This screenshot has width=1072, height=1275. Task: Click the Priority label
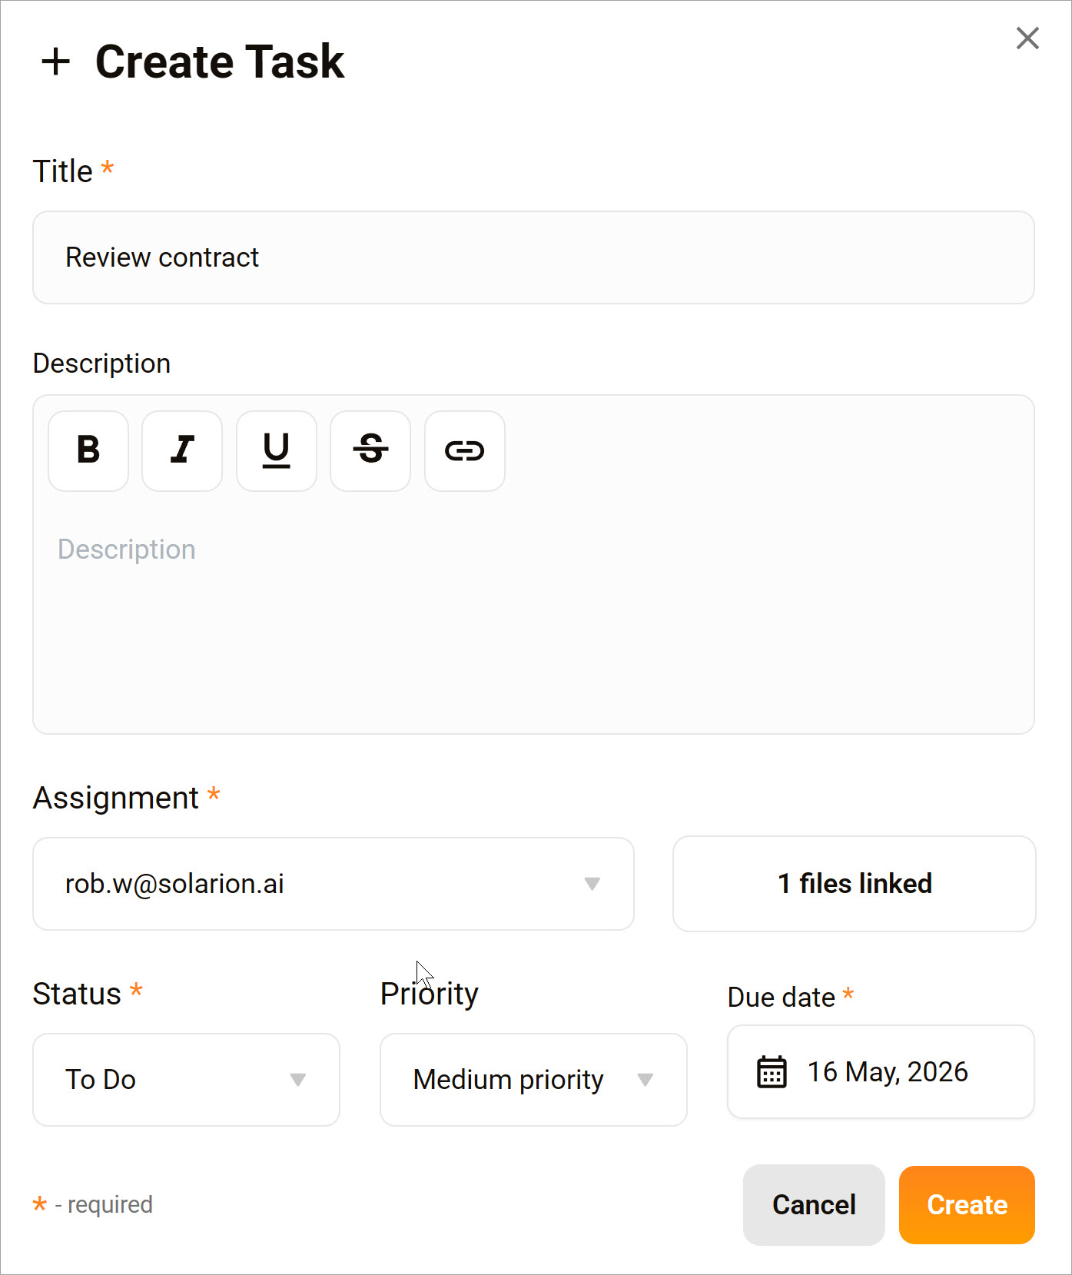click(x=430, y=994)
